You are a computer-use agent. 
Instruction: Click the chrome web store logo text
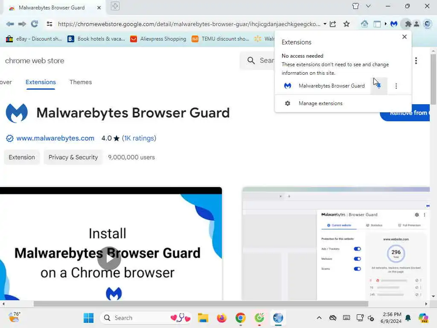click(35, 61)
